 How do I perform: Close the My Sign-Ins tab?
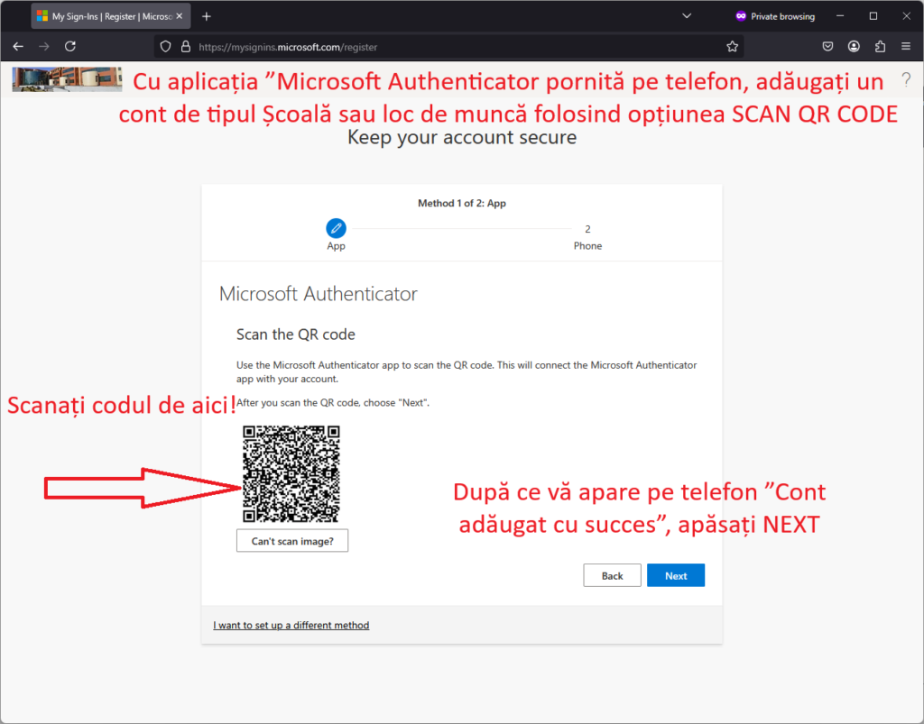180,16
